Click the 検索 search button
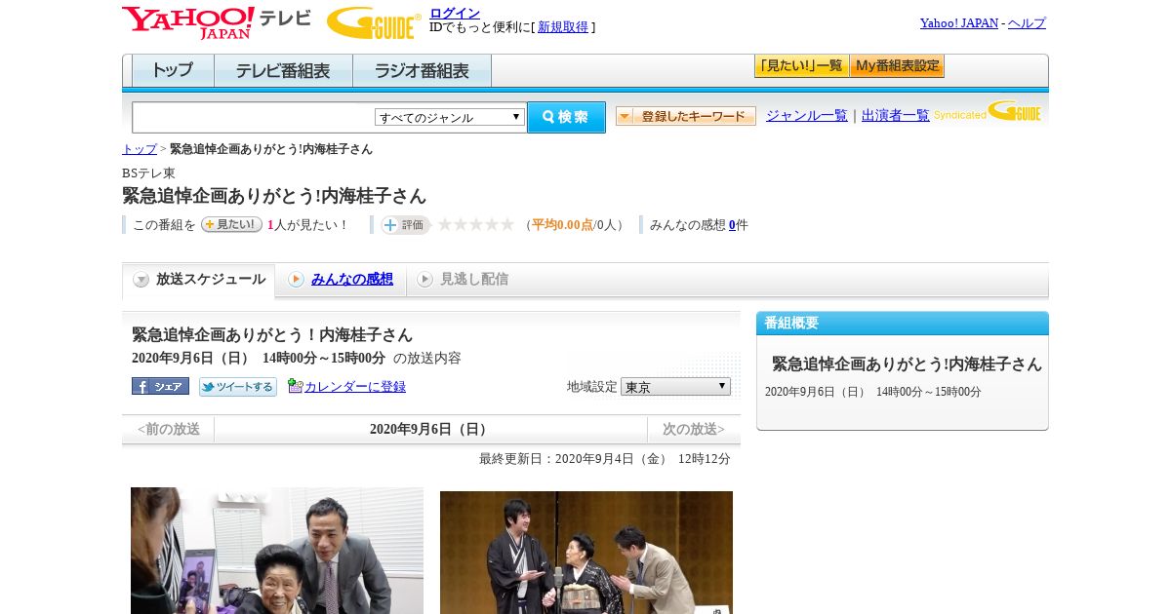1171x614 pixels. 566,117
